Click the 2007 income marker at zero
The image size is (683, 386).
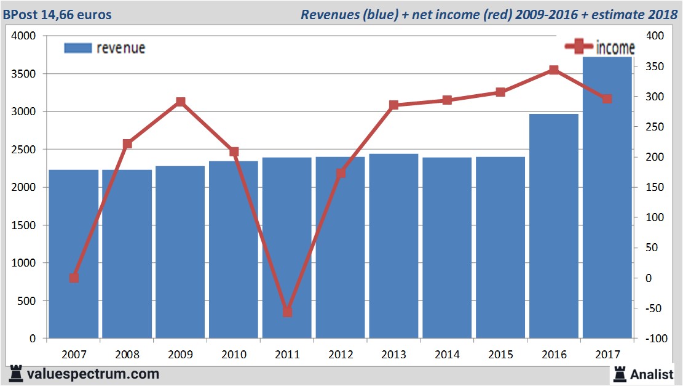(74, 278)
